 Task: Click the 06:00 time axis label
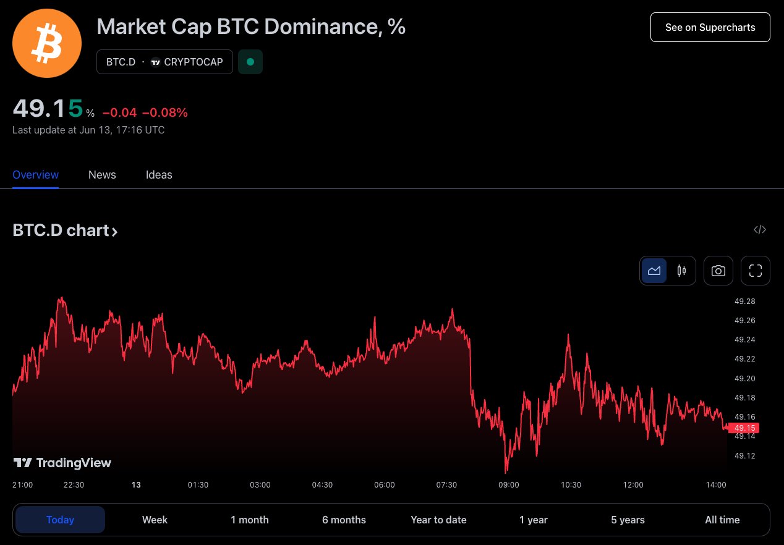(385, 485)
